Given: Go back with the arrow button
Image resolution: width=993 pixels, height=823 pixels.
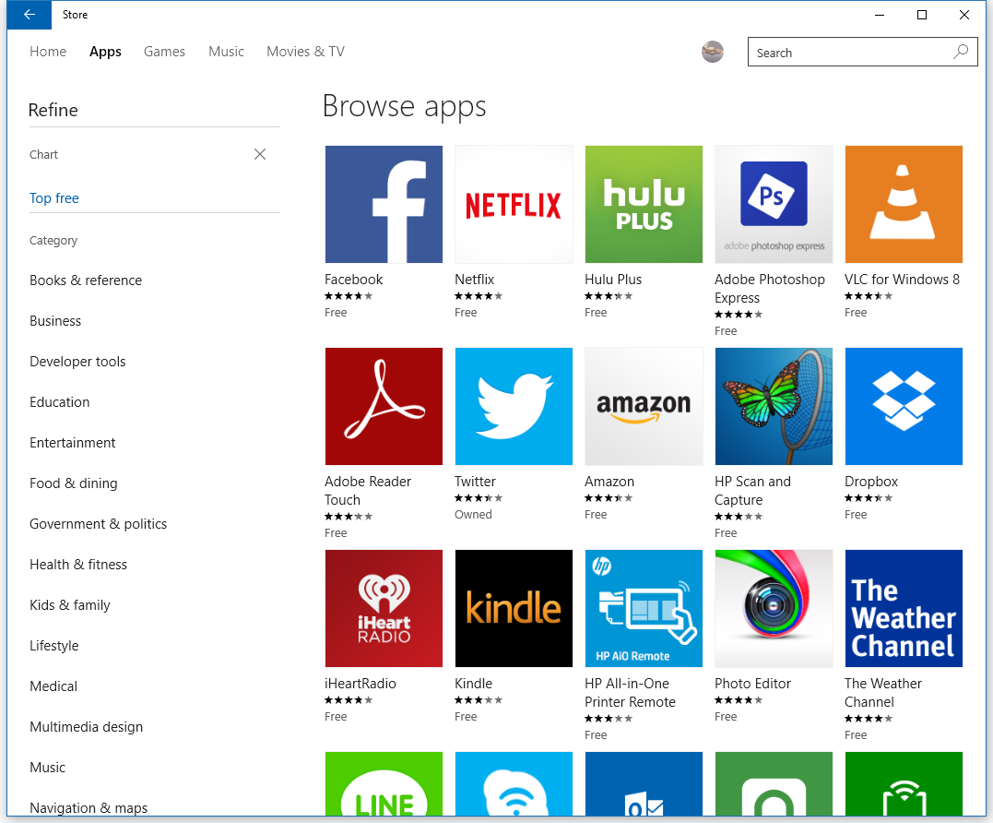Looking at the screenshot, I should pos(30,15).
